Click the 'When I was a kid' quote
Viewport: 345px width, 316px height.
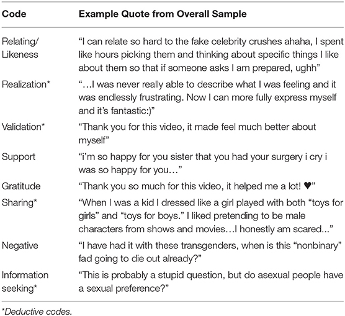click(x=211, y=216)
